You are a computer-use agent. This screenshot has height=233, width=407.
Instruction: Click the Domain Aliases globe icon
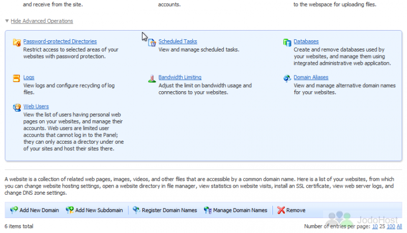[x=287, y=79]
